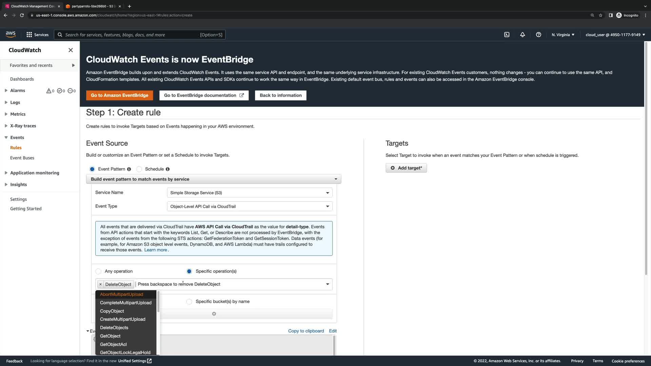Choose CopyObject from the operations list
Image resolution: width=651 pixels, height=366 pixels.
[112, 311]
